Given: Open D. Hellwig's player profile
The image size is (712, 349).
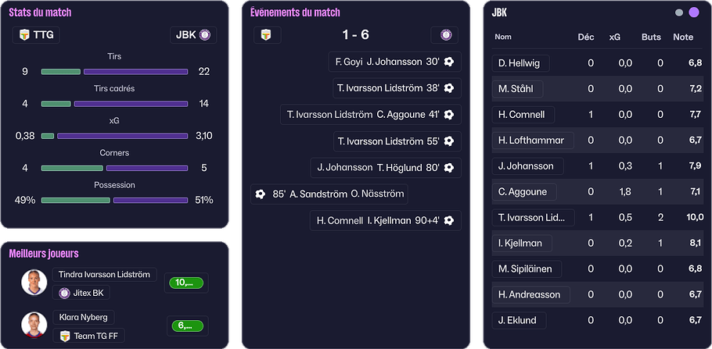Looking at the screenshot, I should click(x=520, y=63).
